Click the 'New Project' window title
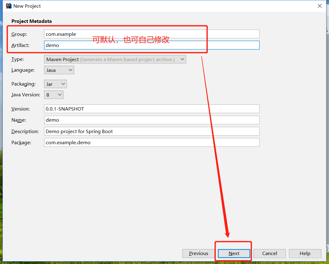The image size is (329, 264). point(27,6)
